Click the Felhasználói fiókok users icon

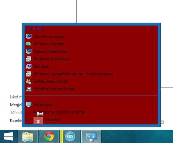29,81
